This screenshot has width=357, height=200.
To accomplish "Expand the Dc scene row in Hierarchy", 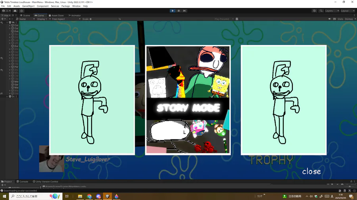I will [x=8, y=96].
